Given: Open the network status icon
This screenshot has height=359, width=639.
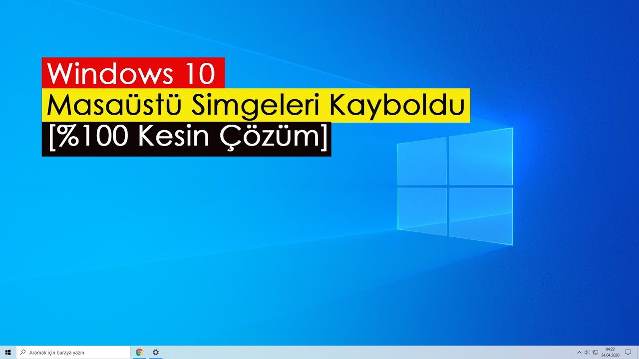Looking at the screenshot, I should click(x=595, y=353).
